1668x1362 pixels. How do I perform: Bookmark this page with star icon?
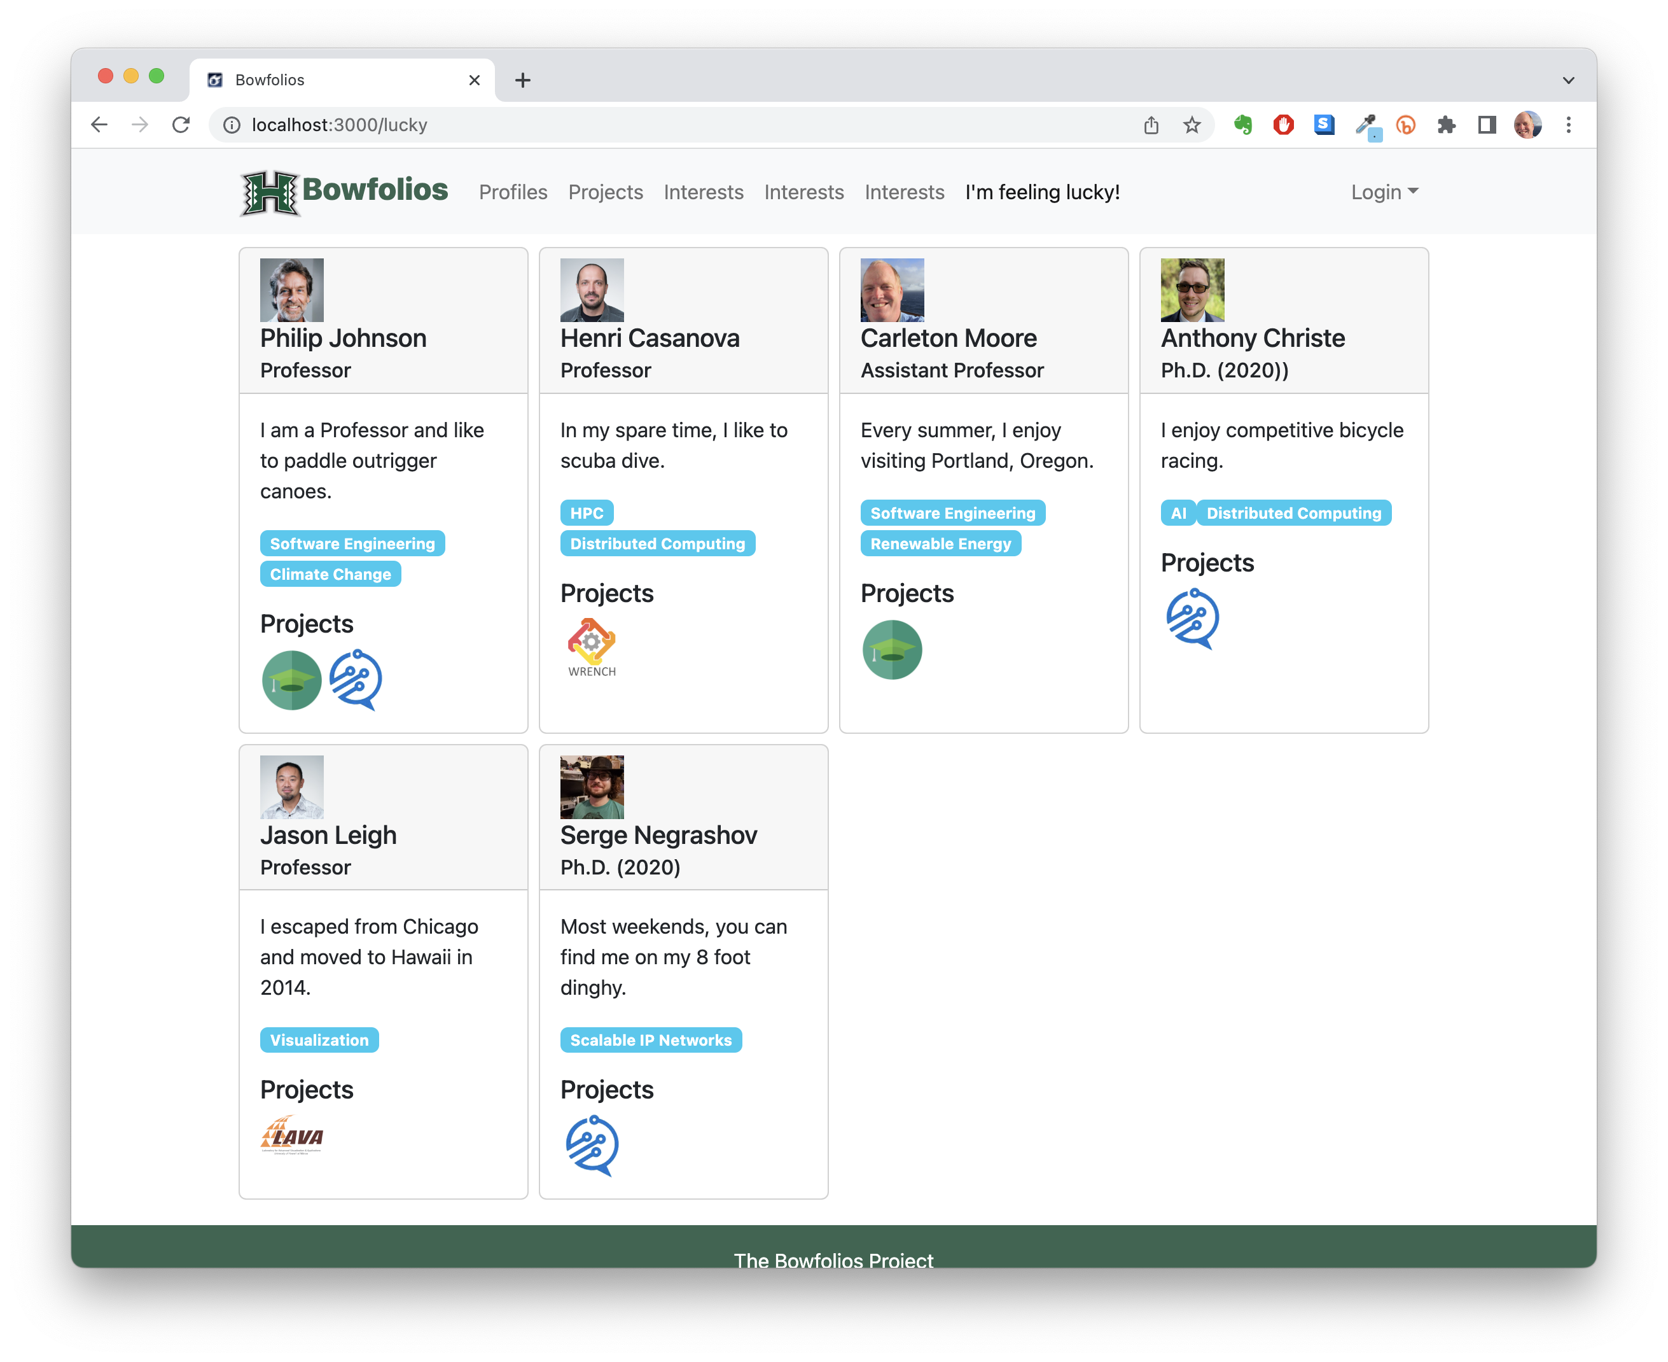(x=1192, y=125)
